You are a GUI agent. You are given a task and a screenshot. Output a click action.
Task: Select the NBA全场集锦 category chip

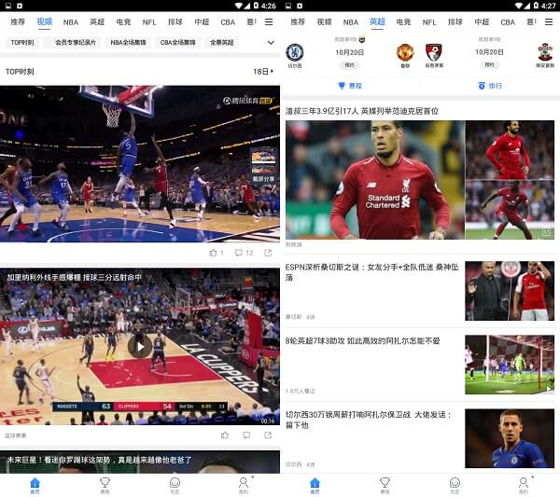coord(128,43)
